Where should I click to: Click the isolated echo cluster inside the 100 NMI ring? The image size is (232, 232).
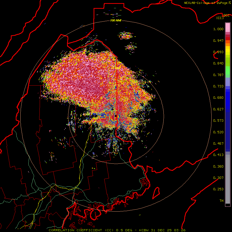click(126, 36)
